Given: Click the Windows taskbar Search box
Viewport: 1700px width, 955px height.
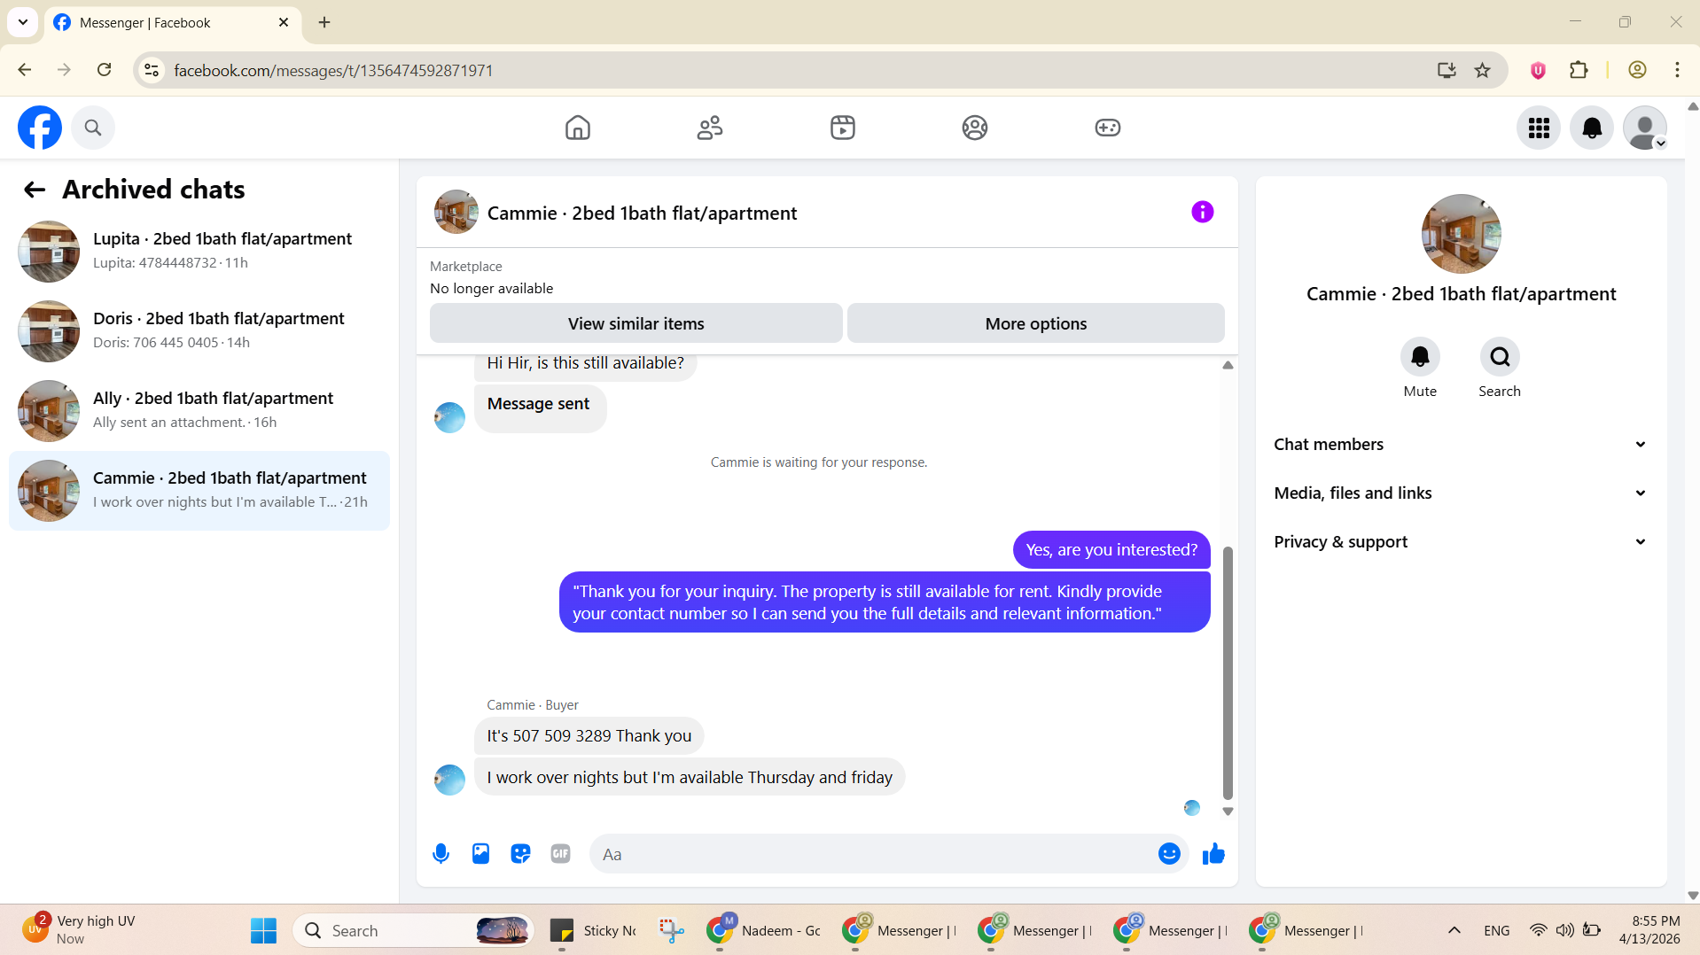Looking at the screenshot, I should coord(413,931).
